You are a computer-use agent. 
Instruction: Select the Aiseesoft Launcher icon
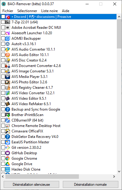point(8,33)
